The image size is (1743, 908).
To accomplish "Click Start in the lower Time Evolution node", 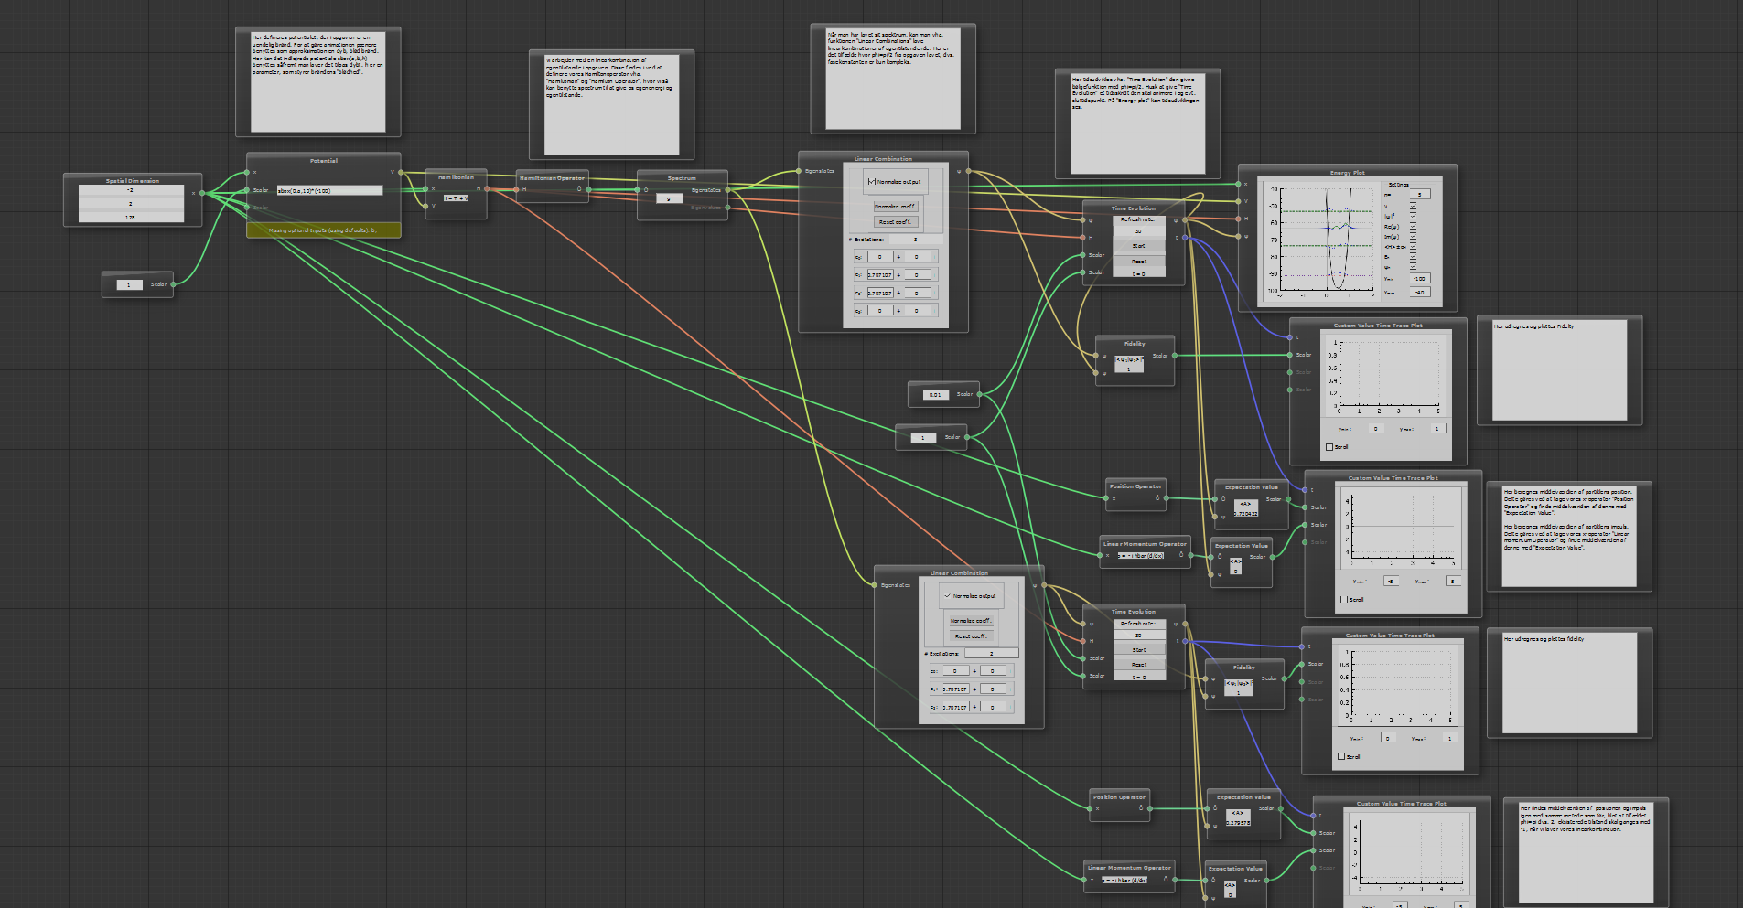I will [1138, 650].
